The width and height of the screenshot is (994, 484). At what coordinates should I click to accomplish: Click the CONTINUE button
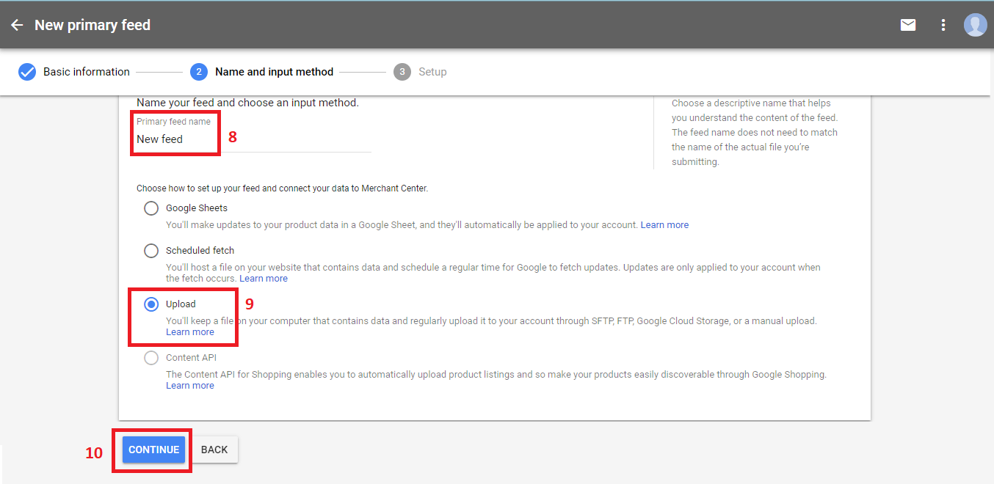pyautogui.click(x=153, y=450)
